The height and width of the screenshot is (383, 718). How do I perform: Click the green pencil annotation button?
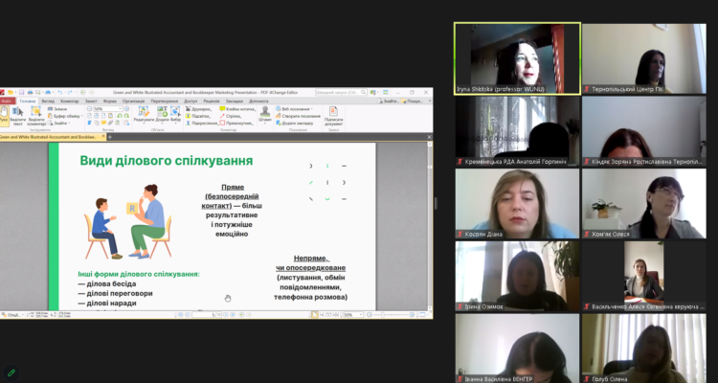[x=11, y=372]
